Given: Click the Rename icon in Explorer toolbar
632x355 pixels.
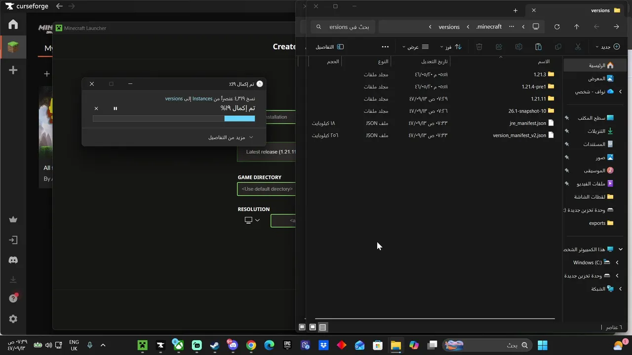Looking at the screenshot, I should 518,47.
